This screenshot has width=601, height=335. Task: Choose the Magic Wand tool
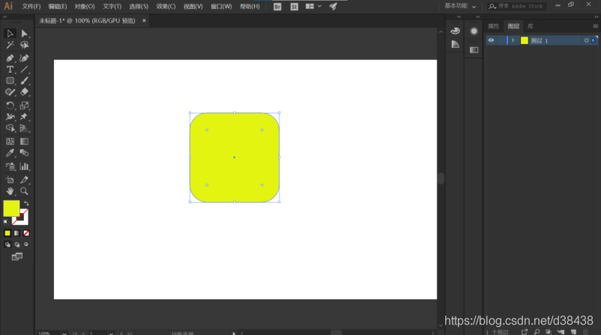pyautogui.click(x=10, y=45)
